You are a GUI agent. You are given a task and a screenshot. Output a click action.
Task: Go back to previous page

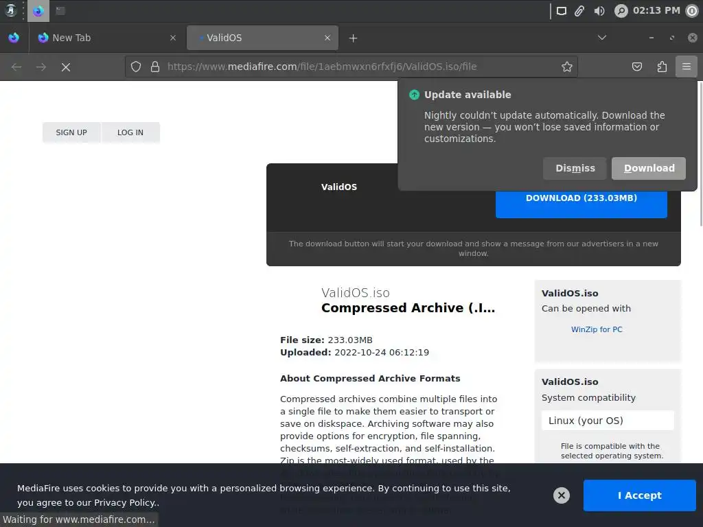click(16, 67)
